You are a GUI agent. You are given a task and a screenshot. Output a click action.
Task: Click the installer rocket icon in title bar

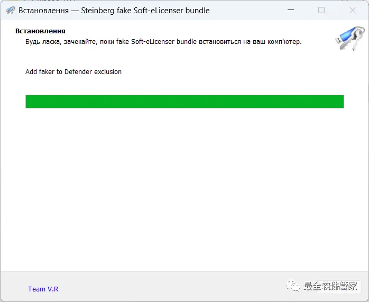(x=11, y=11)
